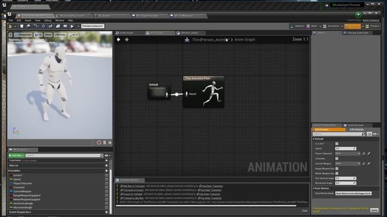Open the Edit menu

click(19, 20)
